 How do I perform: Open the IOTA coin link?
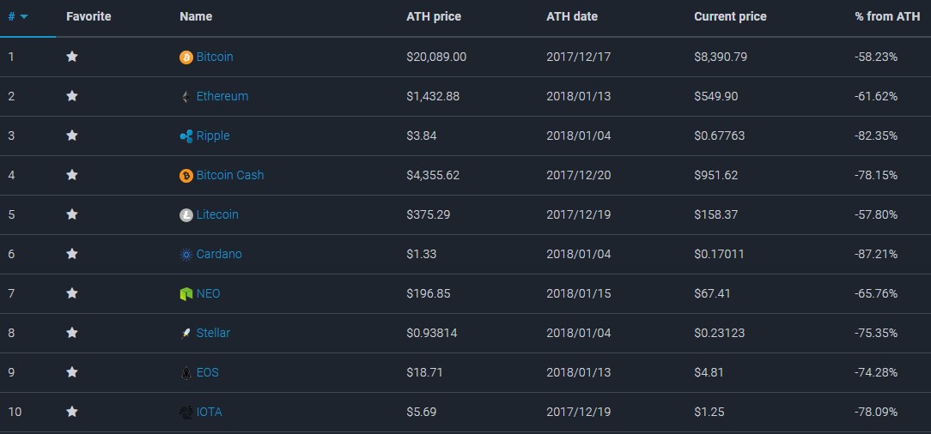[209, 412]
